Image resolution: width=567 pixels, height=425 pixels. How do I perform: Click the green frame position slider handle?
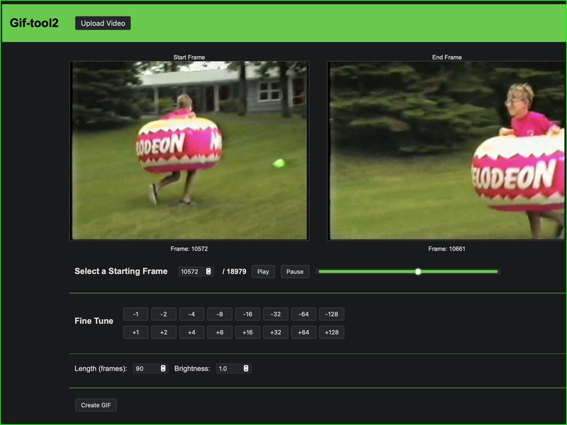418,271
